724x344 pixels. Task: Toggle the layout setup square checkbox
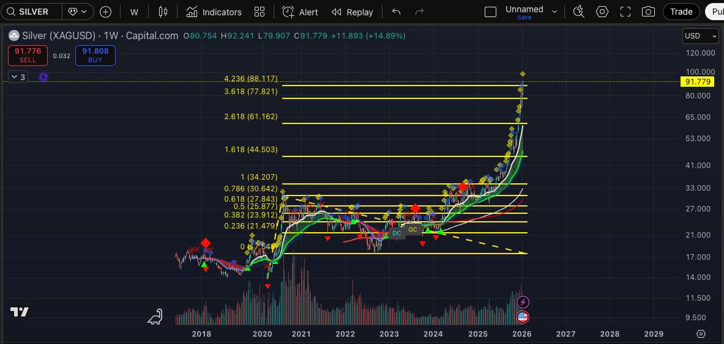click(x=490, y=12)
